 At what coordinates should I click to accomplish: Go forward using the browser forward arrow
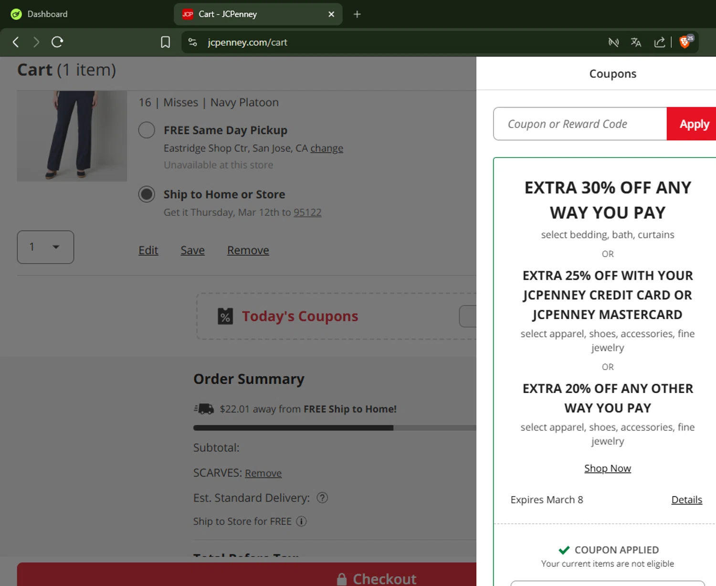tap(36, 42)
